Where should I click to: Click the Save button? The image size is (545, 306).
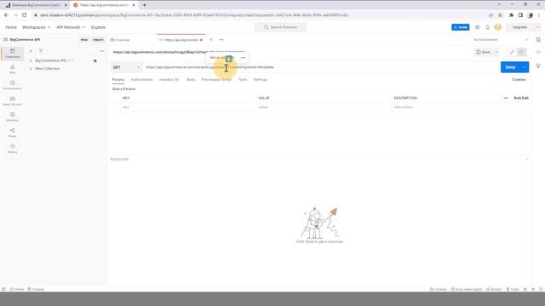(483, 52)
